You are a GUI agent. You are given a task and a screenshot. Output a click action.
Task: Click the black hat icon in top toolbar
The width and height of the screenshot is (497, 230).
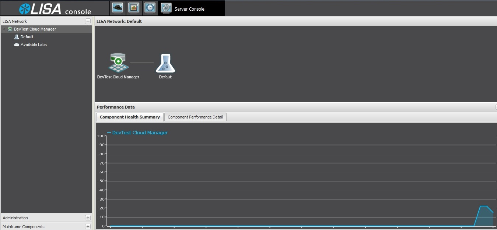[x=118, y=8]
